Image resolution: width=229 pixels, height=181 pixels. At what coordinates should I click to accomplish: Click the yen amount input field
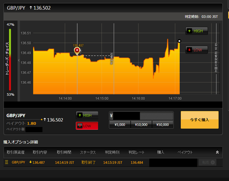point(141,116)
